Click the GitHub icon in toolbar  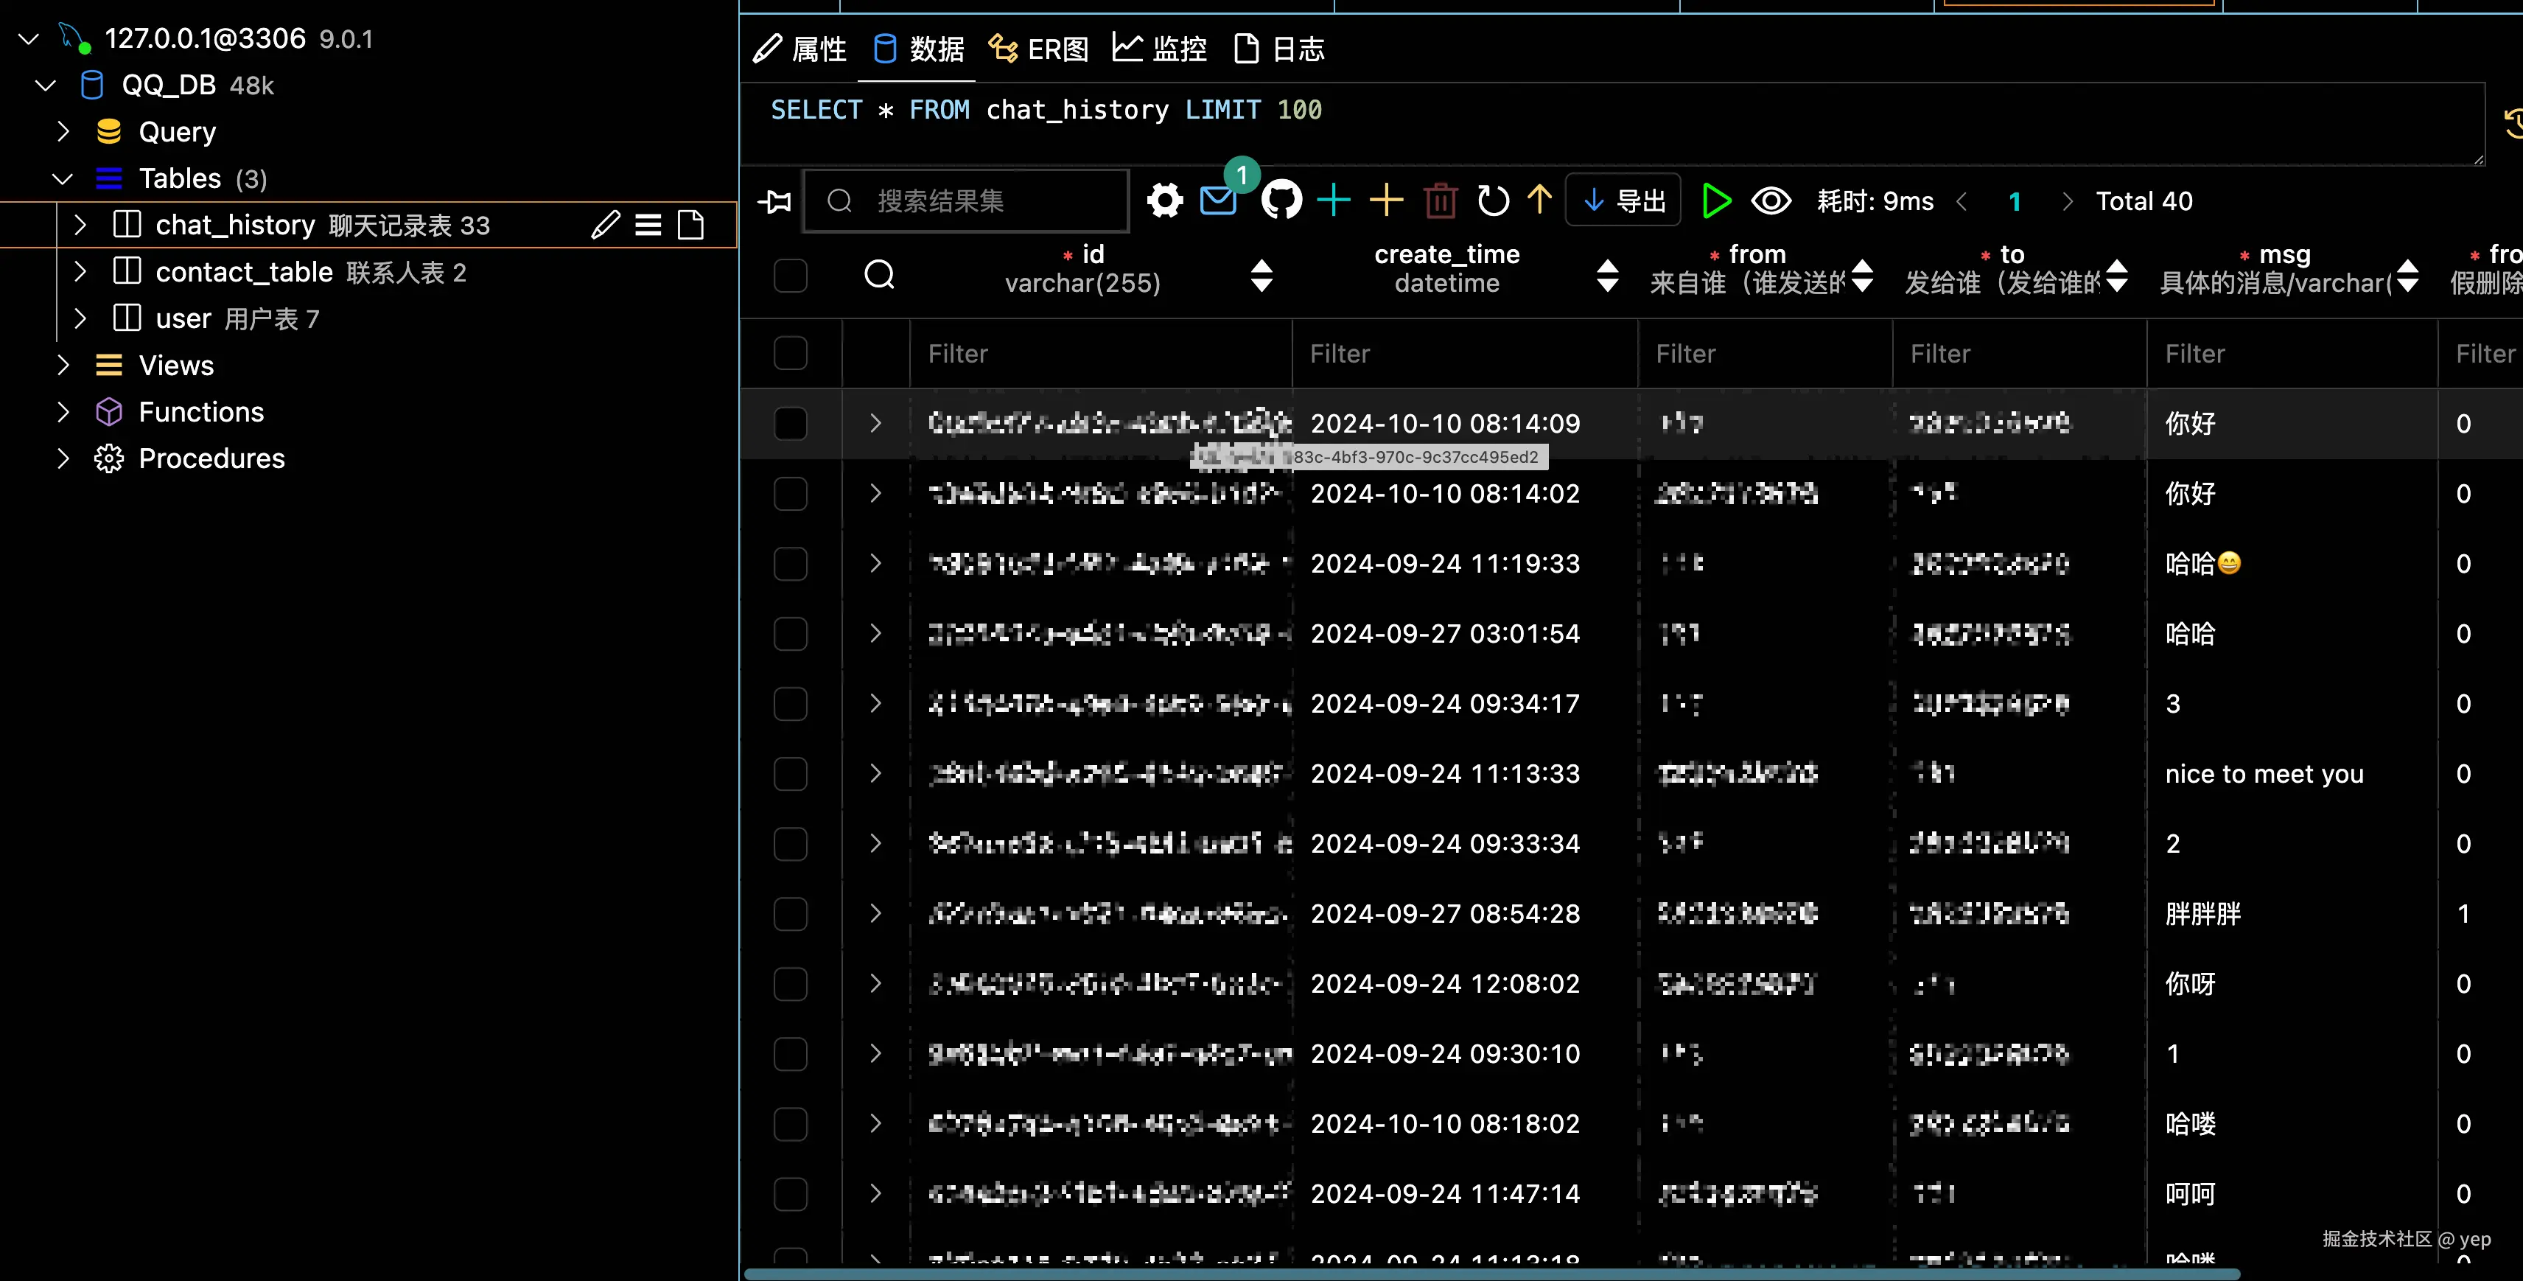tap(1281, 200)
